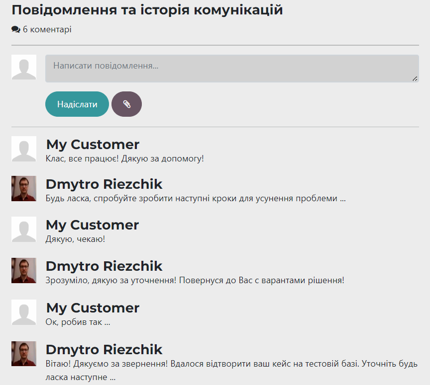The height and width of the screenshot is (385, 430).
Task: Click the customer avatar beside 'Дякую, чекаю!'
Action: (24, 229)
